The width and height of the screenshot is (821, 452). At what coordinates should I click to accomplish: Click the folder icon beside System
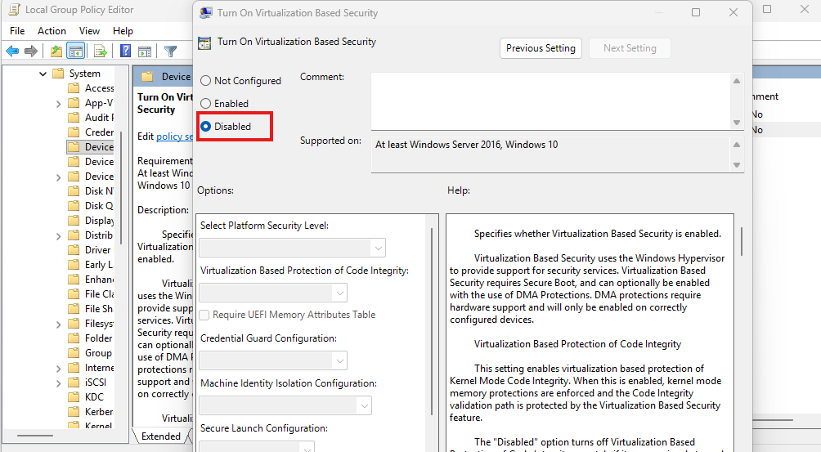pyautogui.click(x=58, y=74)
